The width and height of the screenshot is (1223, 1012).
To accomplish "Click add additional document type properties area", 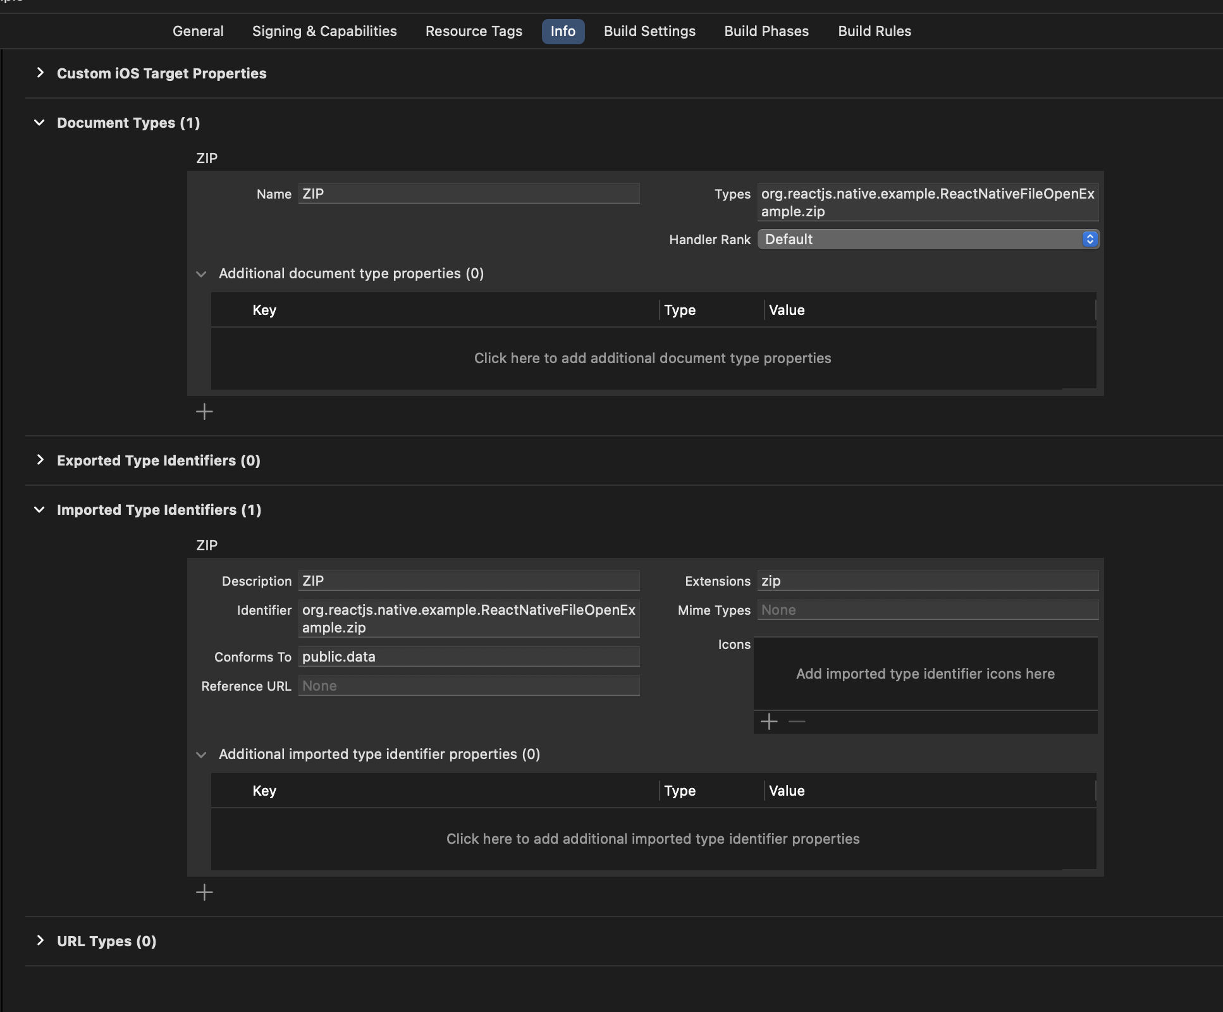I will [653, 357].
